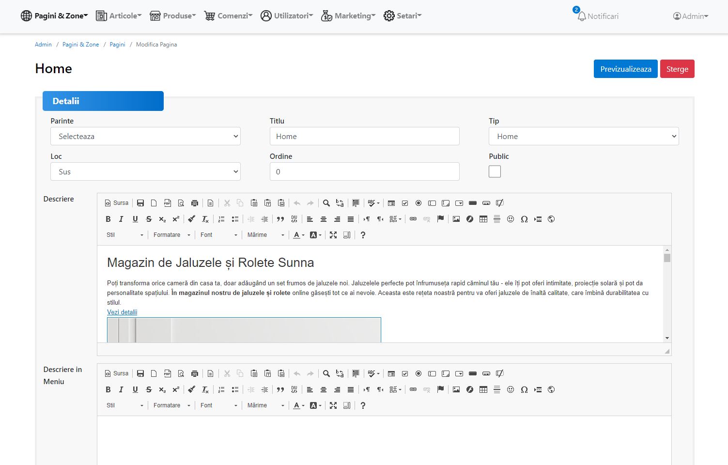Click Find magnifier icon in Descriere editor

(x=326, y=203)
